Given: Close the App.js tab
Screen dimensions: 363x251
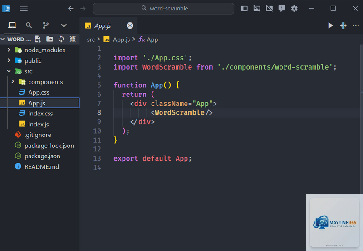Looking at the screenshot, I should (130, 25).
